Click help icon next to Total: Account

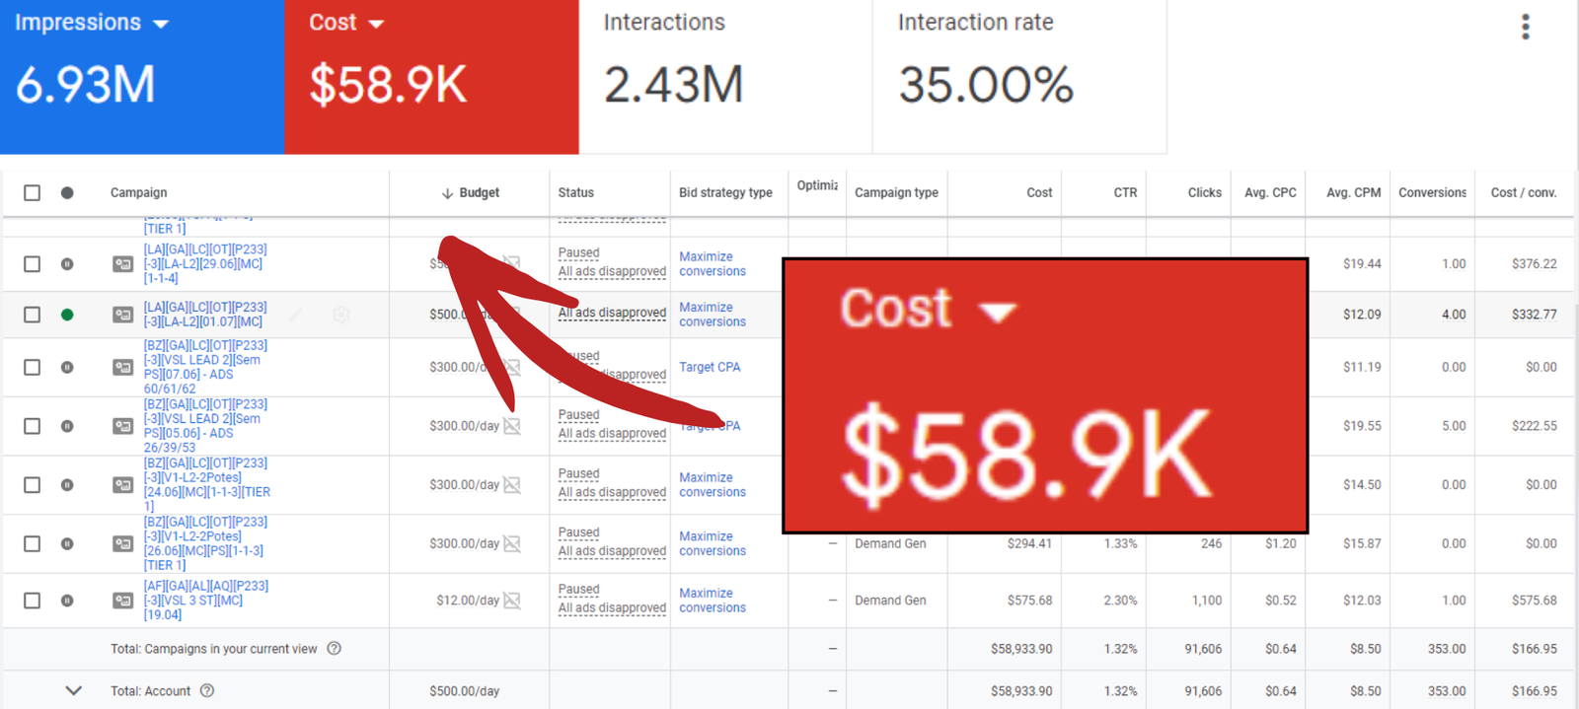coord(207,691)
